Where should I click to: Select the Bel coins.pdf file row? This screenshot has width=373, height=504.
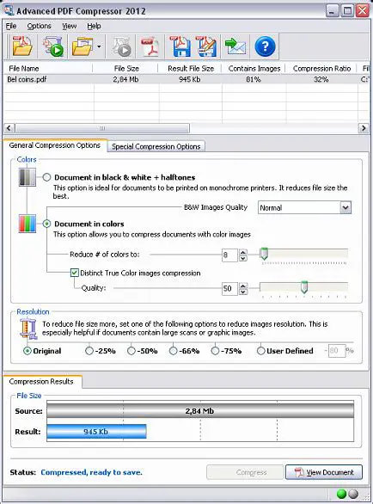[x=186, y=79]
